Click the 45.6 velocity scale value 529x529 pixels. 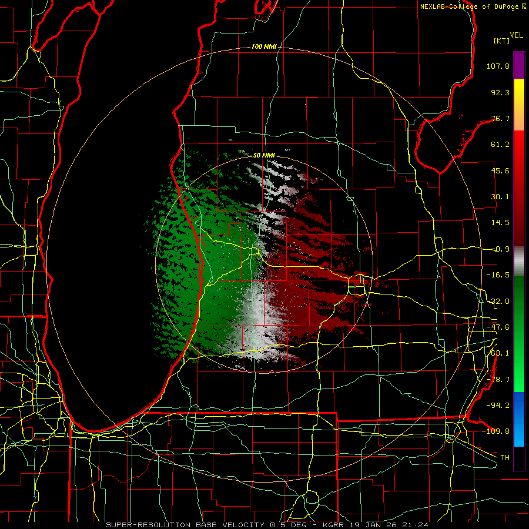[500, 170]
